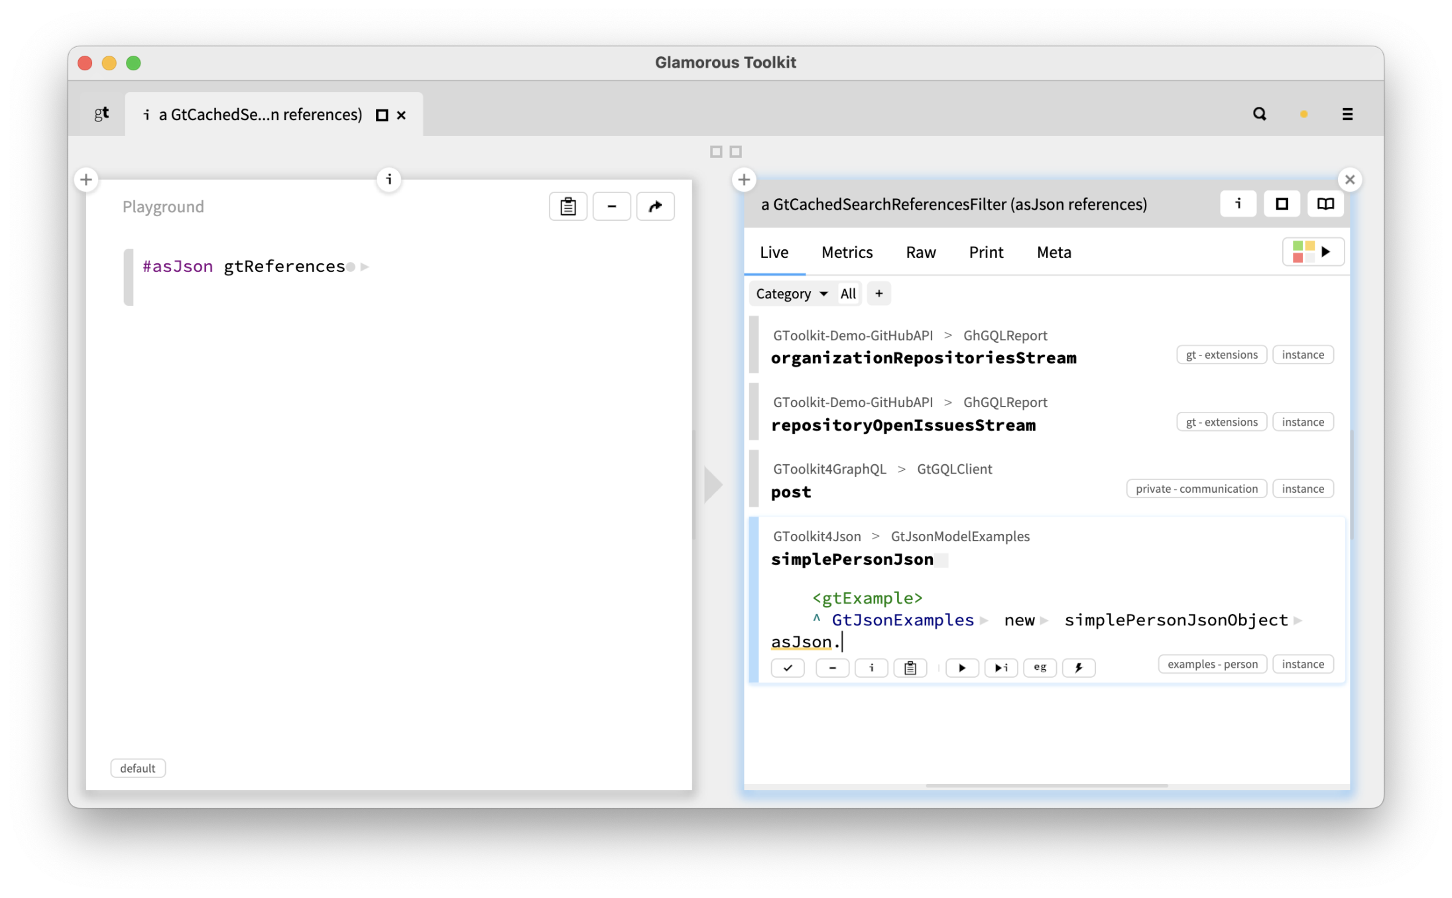Expand the post method row
This screenshot has width=1452, height=898.
[x=790, y=491]
